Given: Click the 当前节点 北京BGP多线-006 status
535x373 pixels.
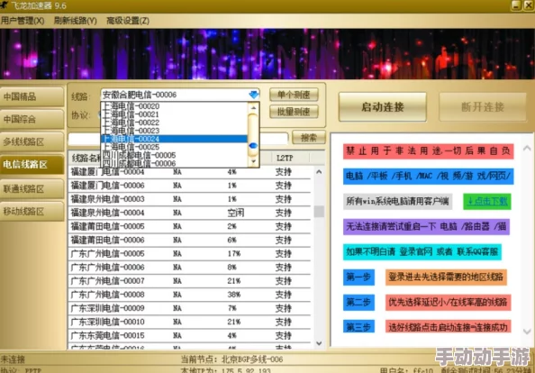Looking at the screenshot, I should (x=231, y=359).
